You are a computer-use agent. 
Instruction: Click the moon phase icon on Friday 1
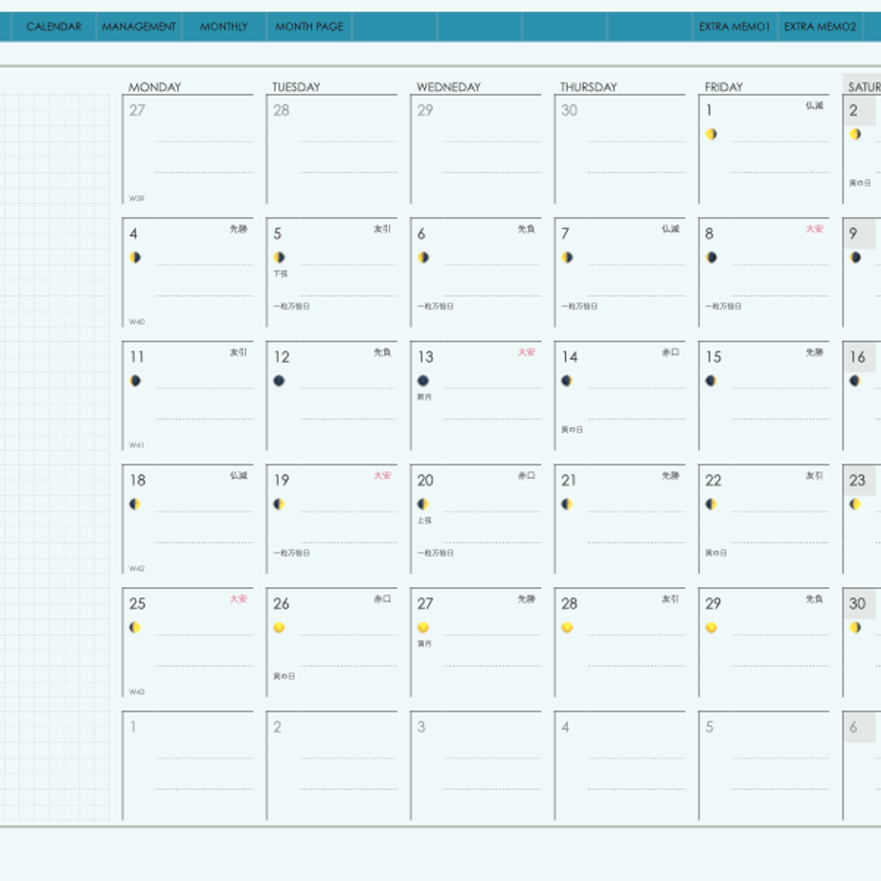click(x=712, y=134)
